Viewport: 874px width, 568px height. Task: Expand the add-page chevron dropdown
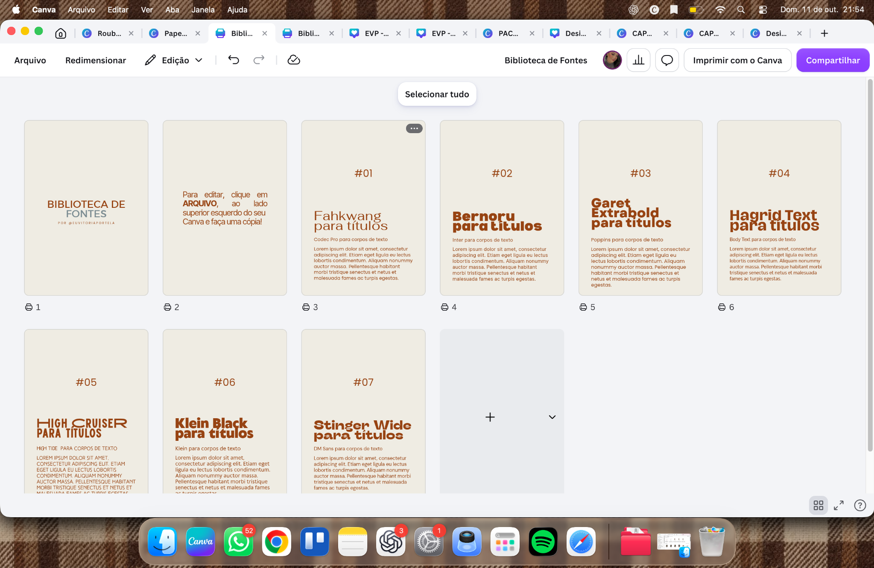(552, 417)
